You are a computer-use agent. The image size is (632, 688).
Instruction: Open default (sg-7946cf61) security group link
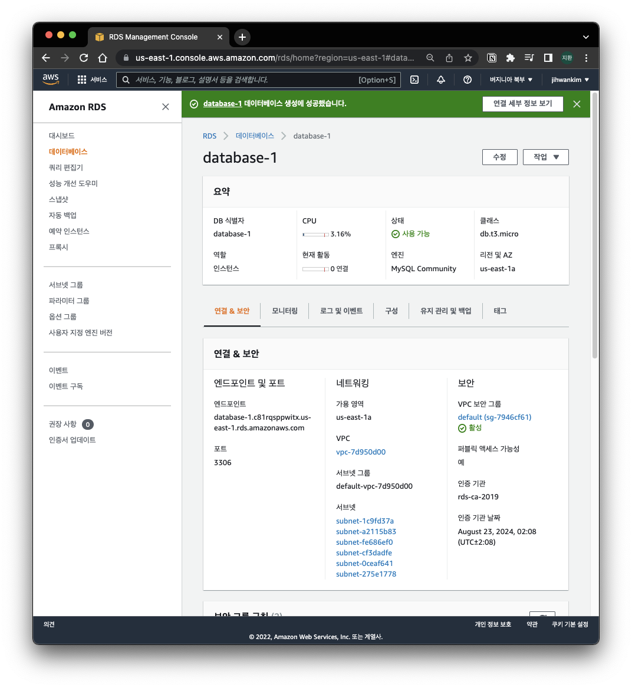point(494,417)
